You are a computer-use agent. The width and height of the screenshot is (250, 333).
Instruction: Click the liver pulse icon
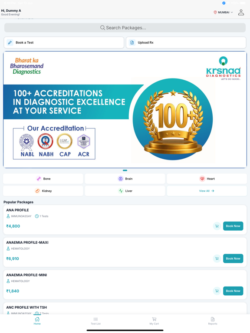121,191
